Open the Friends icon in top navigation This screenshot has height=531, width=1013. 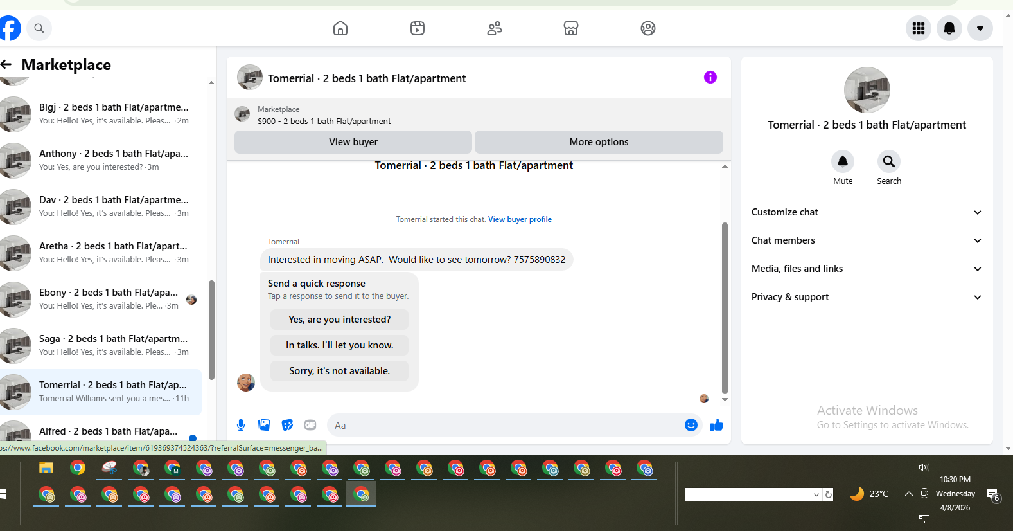pyautogui.click(x=495, y=28)
